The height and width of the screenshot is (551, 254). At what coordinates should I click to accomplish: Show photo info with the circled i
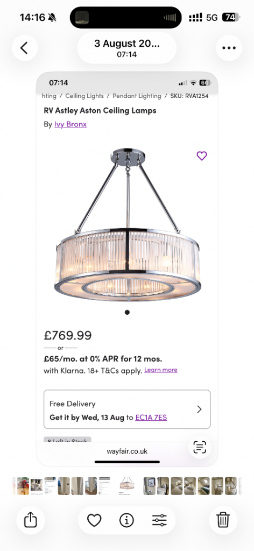pyautogui.click(x=126, y=520)
